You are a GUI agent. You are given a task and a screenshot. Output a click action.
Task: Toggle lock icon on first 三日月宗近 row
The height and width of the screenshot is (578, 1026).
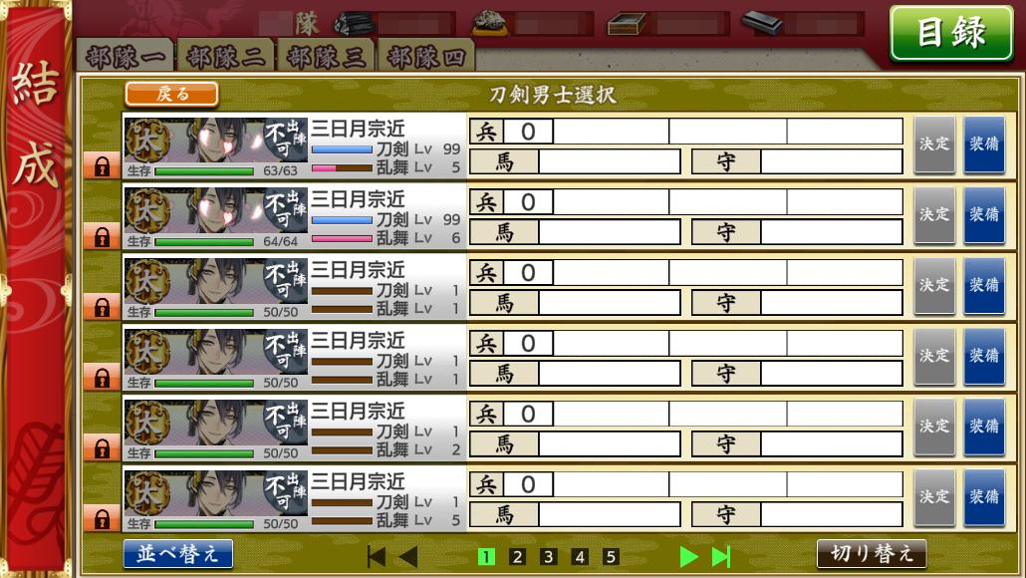click(102, 165)
